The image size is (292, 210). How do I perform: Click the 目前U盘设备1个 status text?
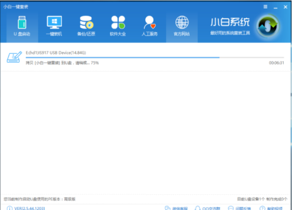251,199
